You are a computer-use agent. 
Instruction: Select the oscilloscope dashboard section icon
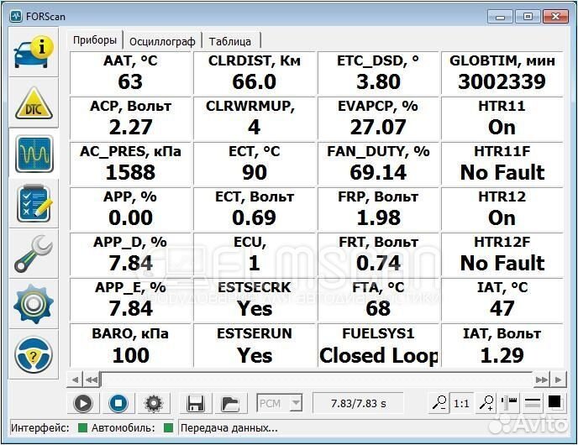click(34, 154)
